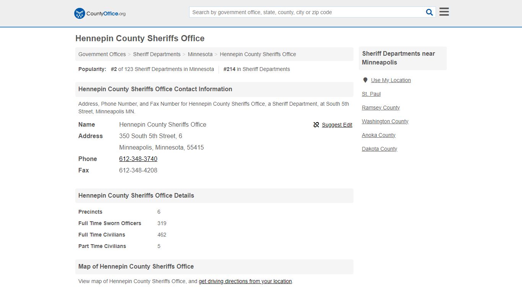Click the Precincts label
This screenshot has width=522, height=293.
[x=90, y=212]
